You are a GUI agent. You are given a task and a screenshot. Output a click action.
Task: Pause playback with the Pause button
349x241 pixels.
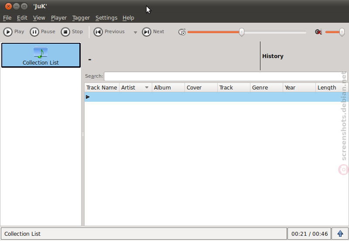click(42, 32)
